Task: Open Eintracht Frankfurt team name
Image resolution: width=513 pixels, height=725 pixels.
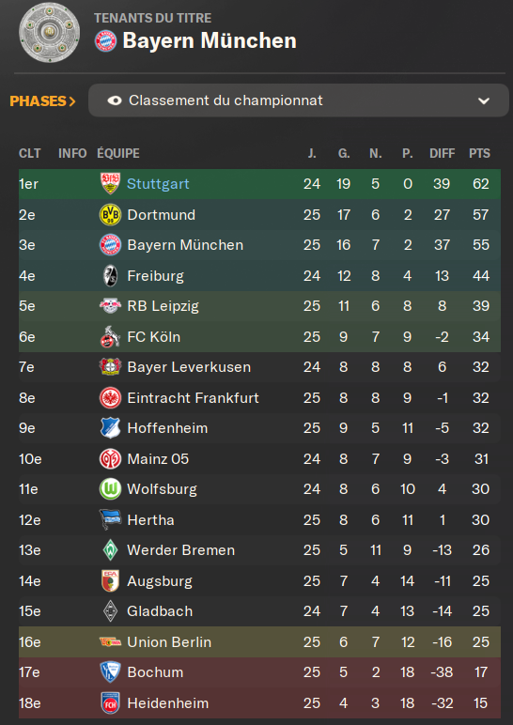Action: point(193,397)
